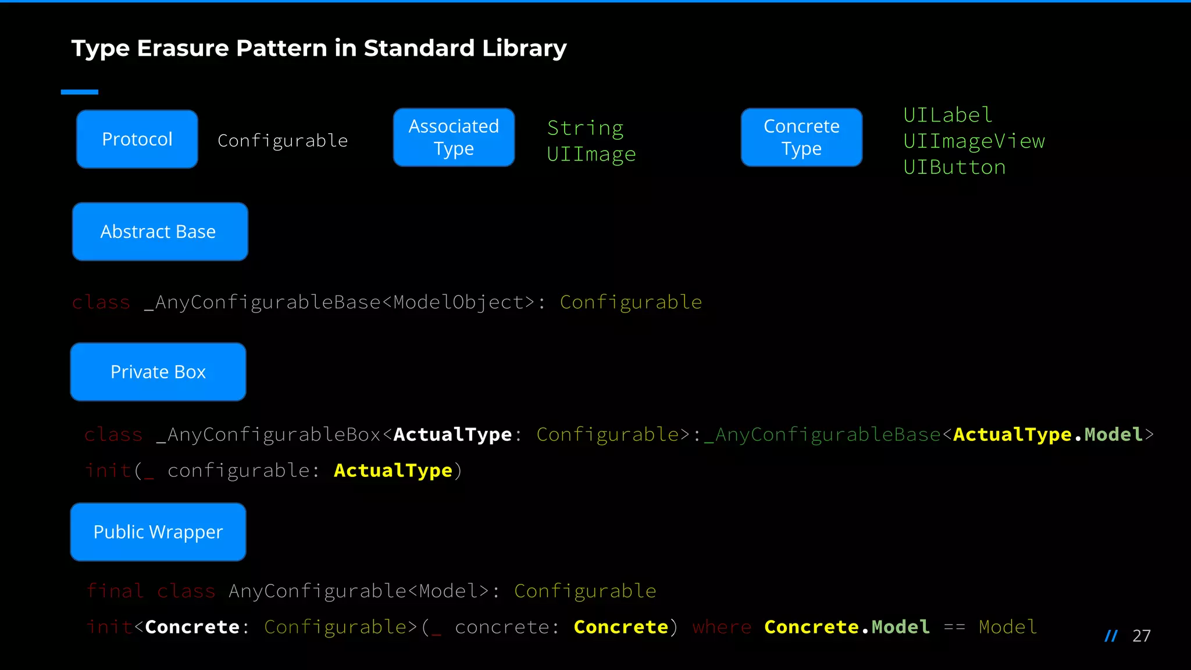Screen dimensions: 1191x670
Task: Click the blue Protocol box
Action: tap(137, 139)
